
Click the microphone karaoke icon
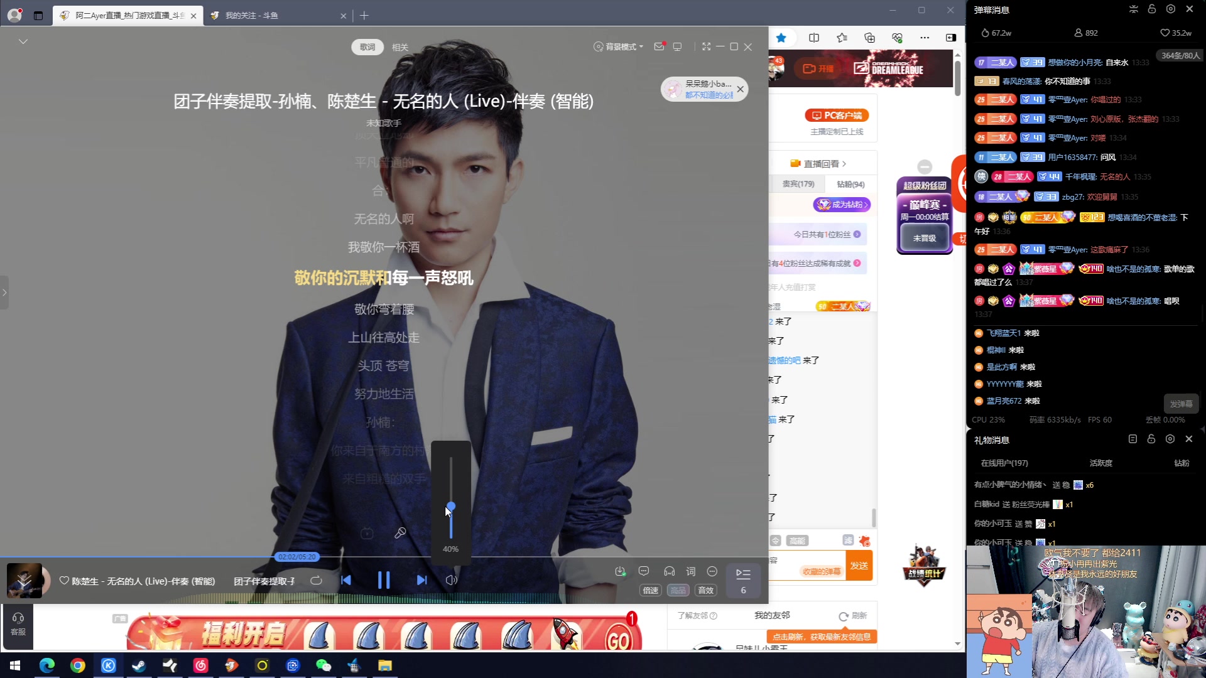(x=399, y=533)
